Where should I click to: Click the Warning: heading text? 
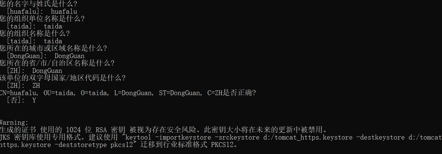point(14,123)
